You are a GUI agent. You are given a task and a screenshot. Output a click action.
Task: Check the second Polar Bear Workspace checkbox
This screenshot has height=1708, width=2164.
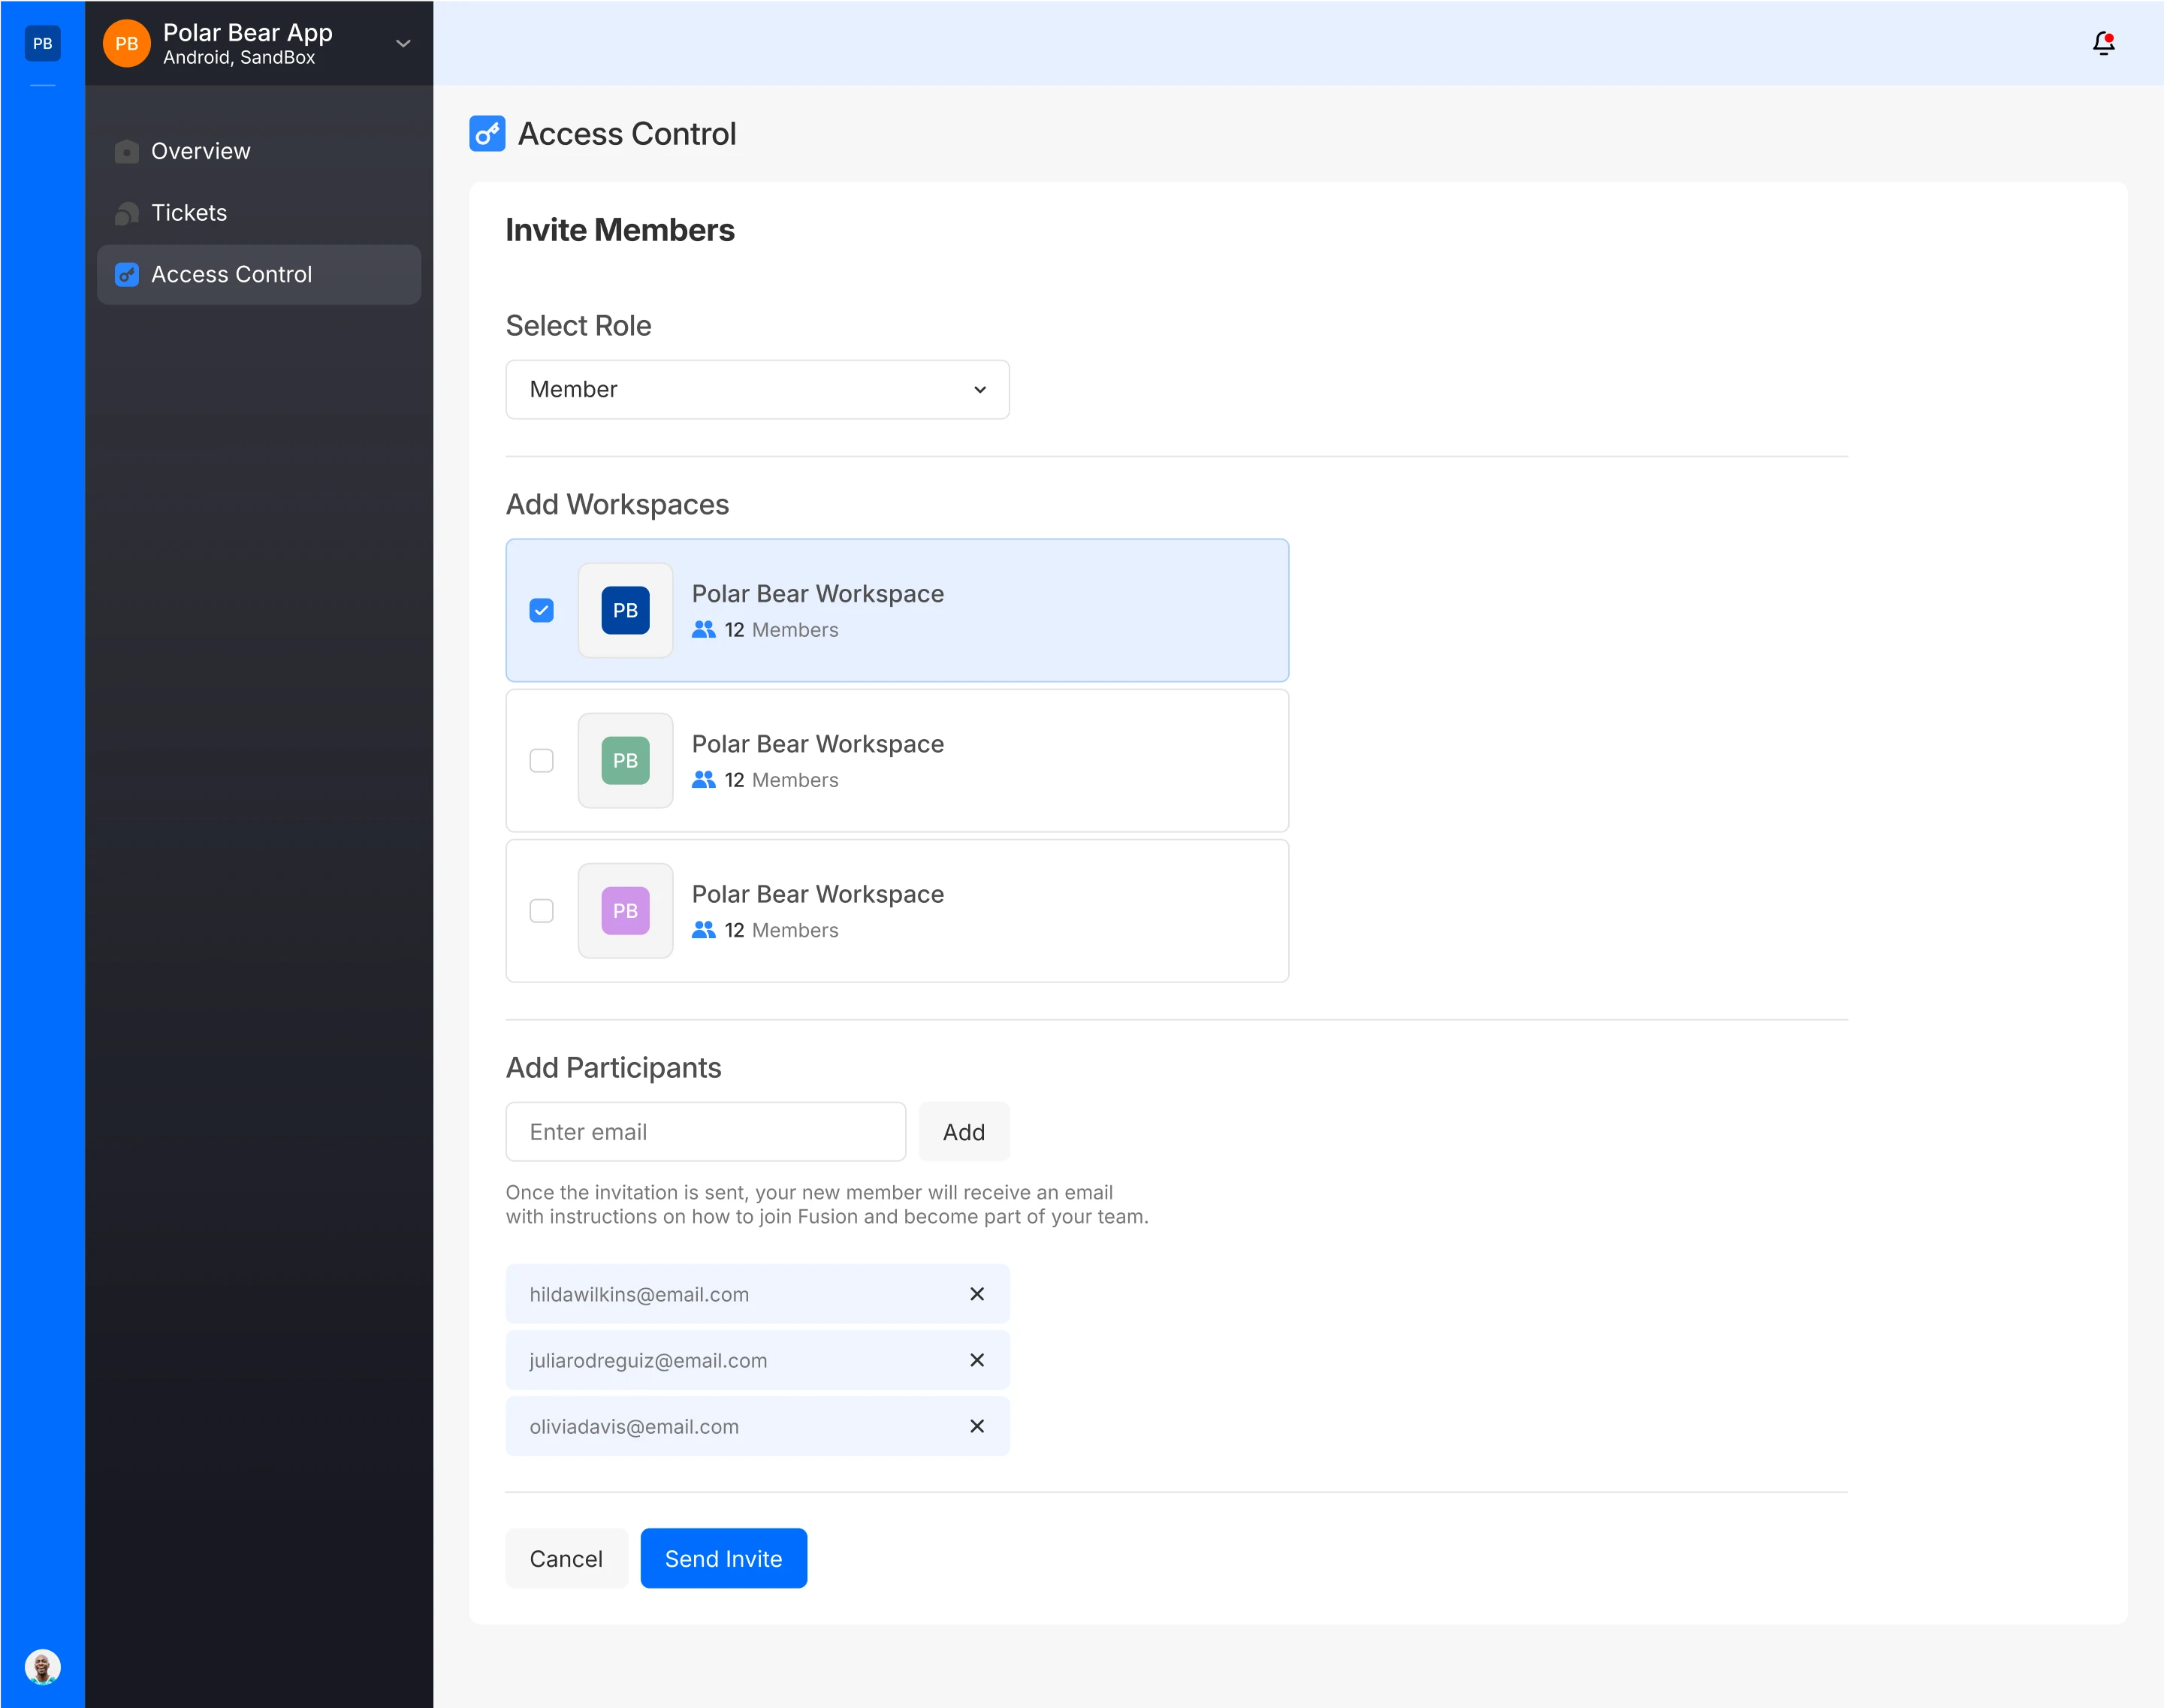541,760
